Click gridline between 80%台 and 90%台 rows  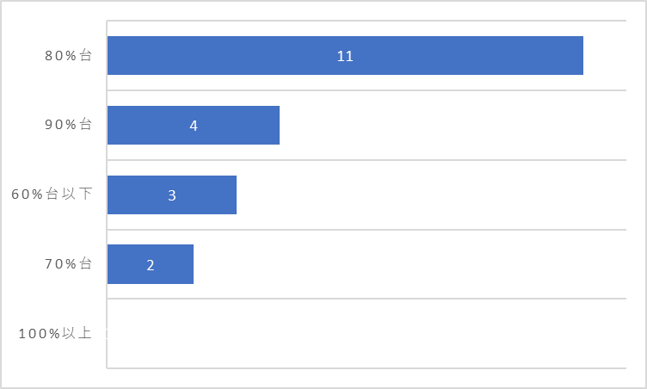(367, 90)
